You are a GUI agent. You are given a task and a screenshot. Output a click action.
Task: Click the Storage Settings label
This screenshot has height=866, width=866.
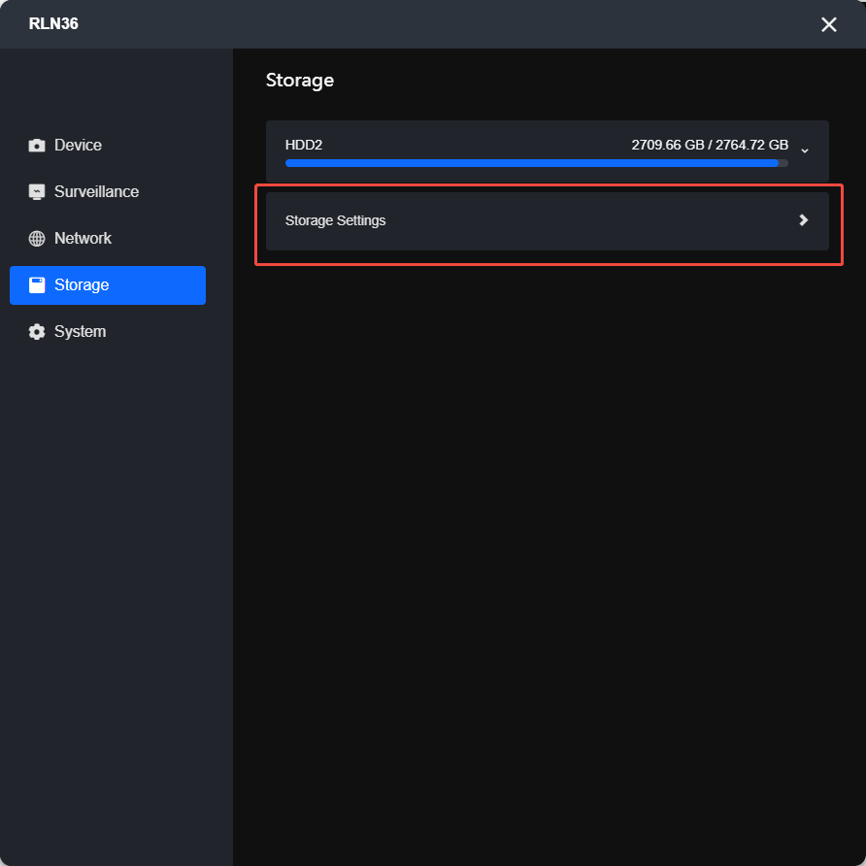pyautogui.click(x=335, y=220)
